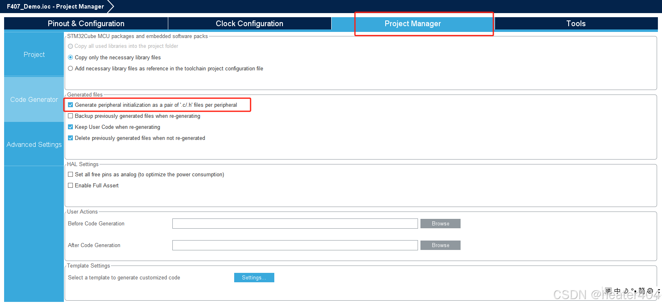Open the IME settings gear icon
Image resolution: width=662 pixels, height=306 pixels.
[650, 291]
